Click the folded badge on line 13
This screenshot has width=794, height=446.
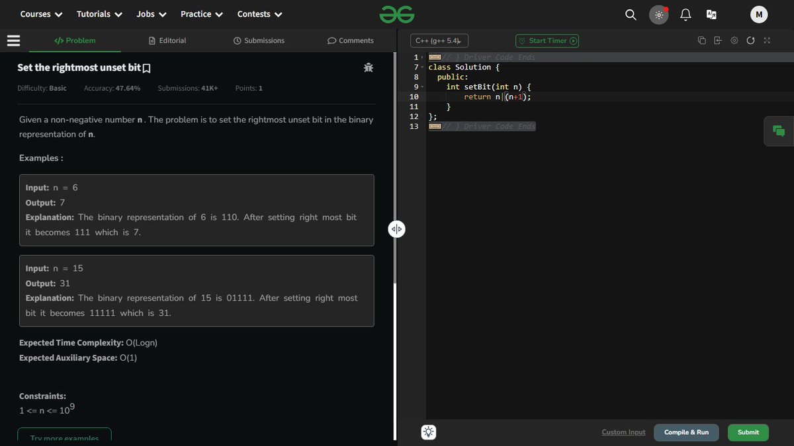click(434, 126)
